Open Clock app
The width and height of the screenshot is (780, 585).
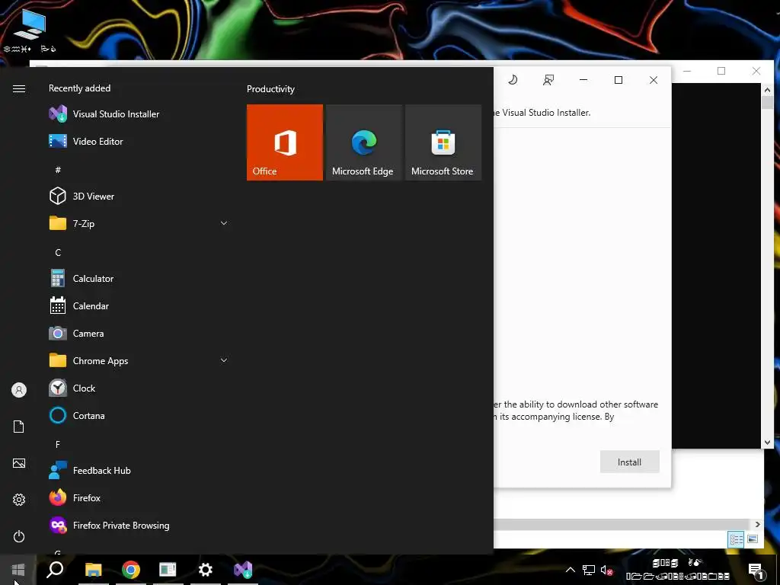point(139,388)
